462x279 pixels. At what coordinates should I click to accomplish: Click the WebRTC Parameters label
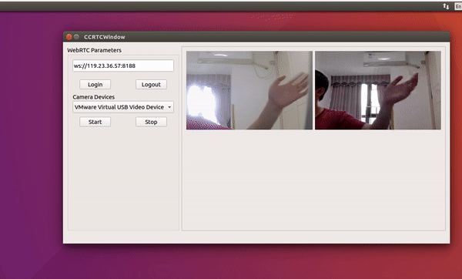tap(94, 50)
